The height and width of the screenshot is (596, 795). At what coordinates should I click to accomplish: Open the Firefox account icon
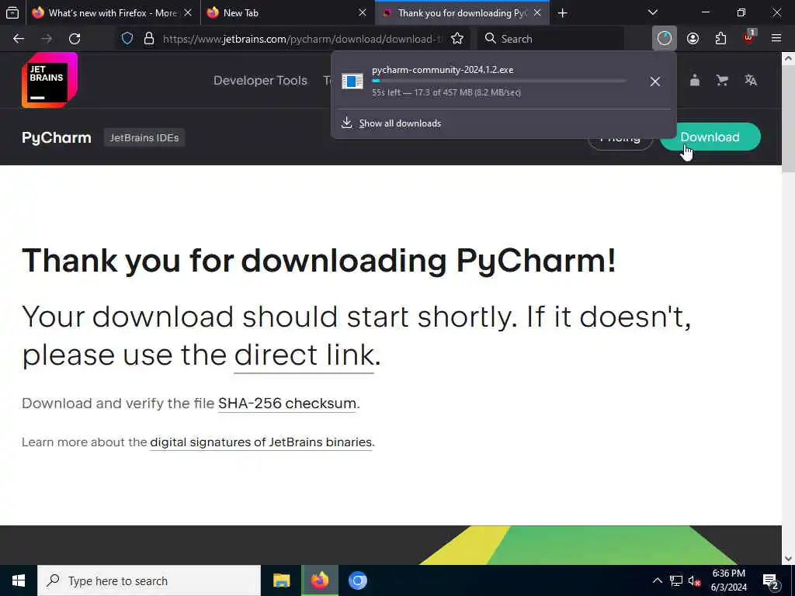coord(693,39)
